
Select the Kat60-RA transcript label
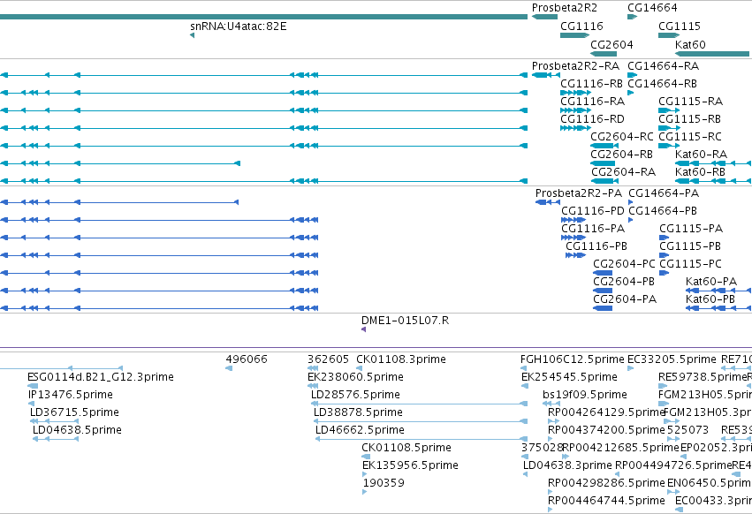(x=701, y=155)
